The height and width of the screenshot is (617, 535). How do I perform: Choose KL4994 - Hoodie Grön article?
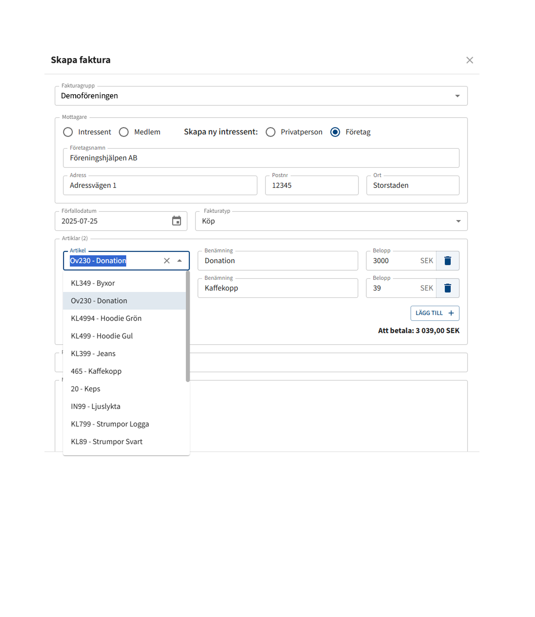[x=106, y=318]
